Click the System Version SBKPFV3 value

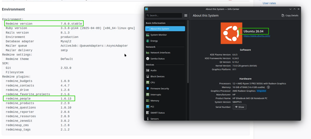[x=237, y=102]
